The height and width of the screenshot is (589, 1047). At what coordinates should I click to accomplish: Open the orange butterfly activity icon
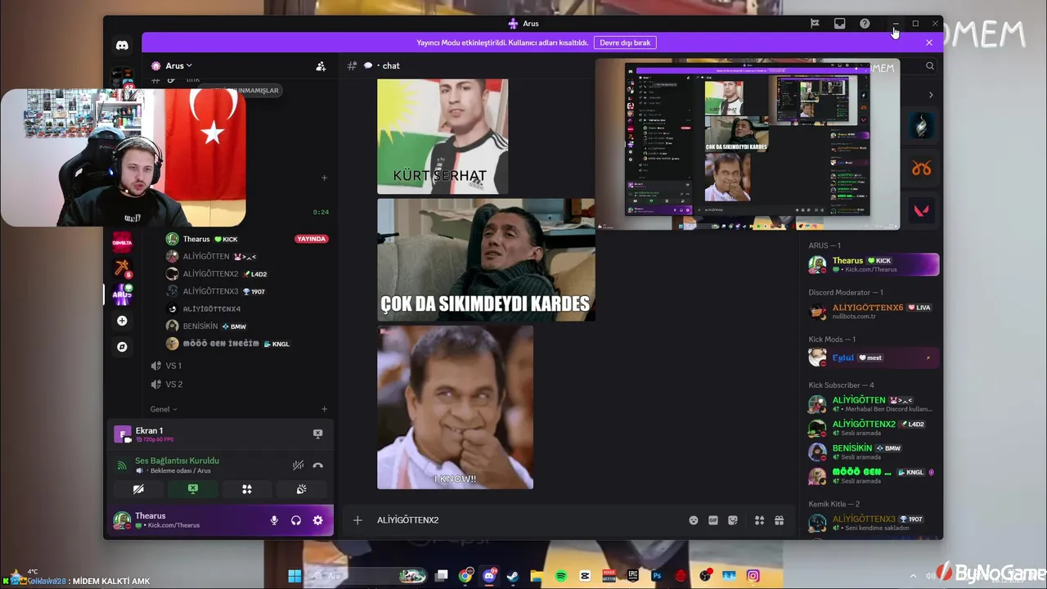tap(922, 169)
